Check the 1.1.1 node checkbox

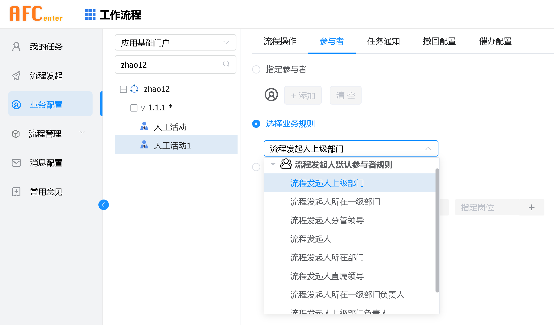pyautogui.click(x=134, y=107)
